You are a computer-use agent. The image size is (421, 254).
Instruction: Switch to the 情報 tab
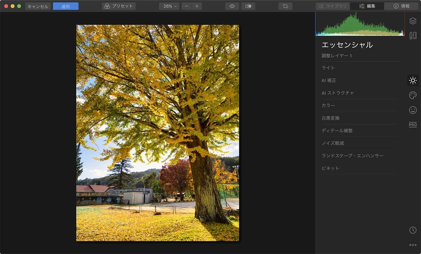pyautogui.click(x=401, y=6)
